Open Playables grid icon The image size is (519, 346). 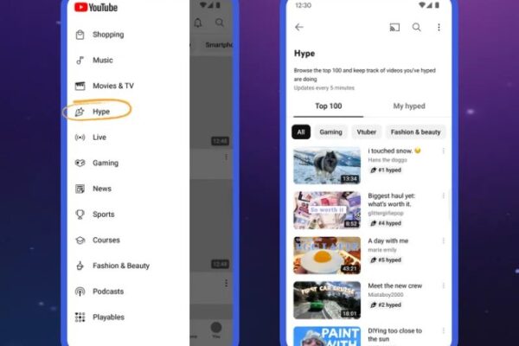tap(80, 317)
